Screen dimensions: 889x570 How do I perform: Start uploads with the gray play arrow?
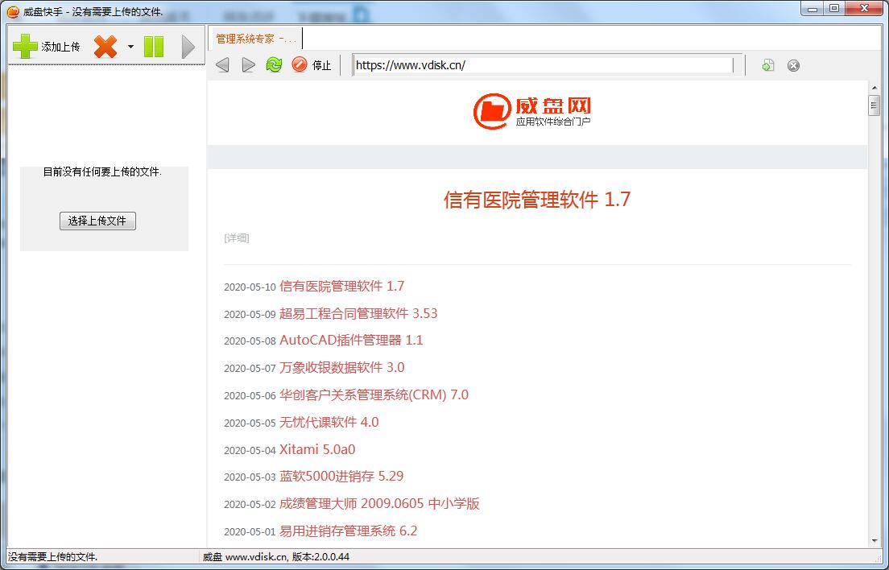point(188,47)
